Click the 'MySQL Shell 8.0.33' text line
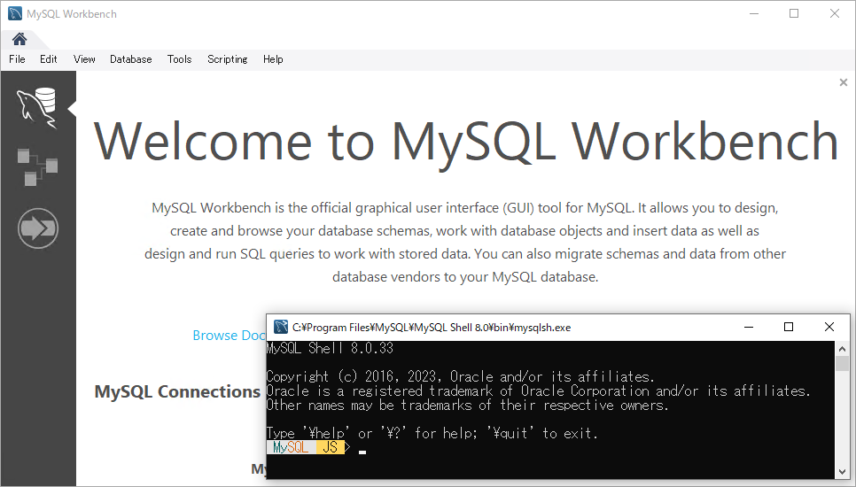The height and width of the screenshot is (487, 856). (330, 349)
